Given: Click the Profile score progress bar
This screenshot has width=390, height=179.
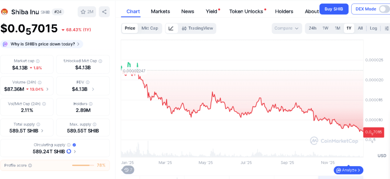Looking at the screenshot, I should pyautogui.click(x=83, y=165).
